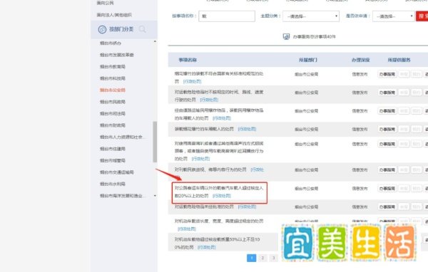
Task: Click the 行政处罚 tag in 对运载危险物品未经批准 row
Action: [247, 206]
